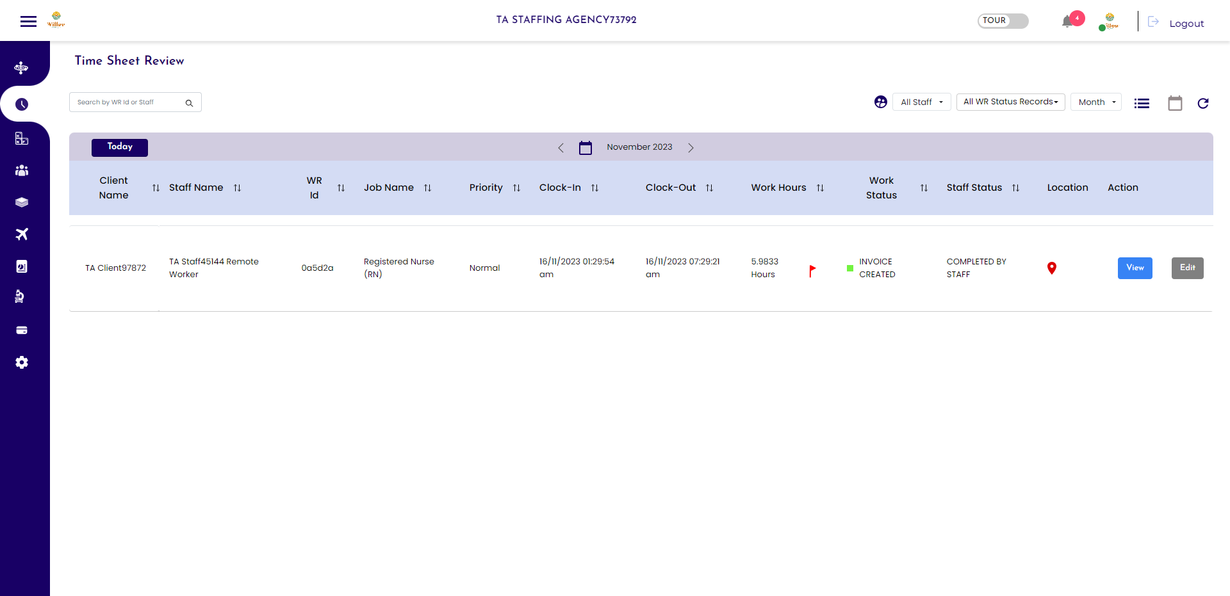Click the refresh icon above the timesheet table
The width and height of the screenshot is (1230, 596).
(x=1204, y=103)
